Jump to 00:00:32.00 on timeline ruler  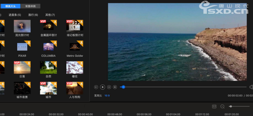coord(56,114)
